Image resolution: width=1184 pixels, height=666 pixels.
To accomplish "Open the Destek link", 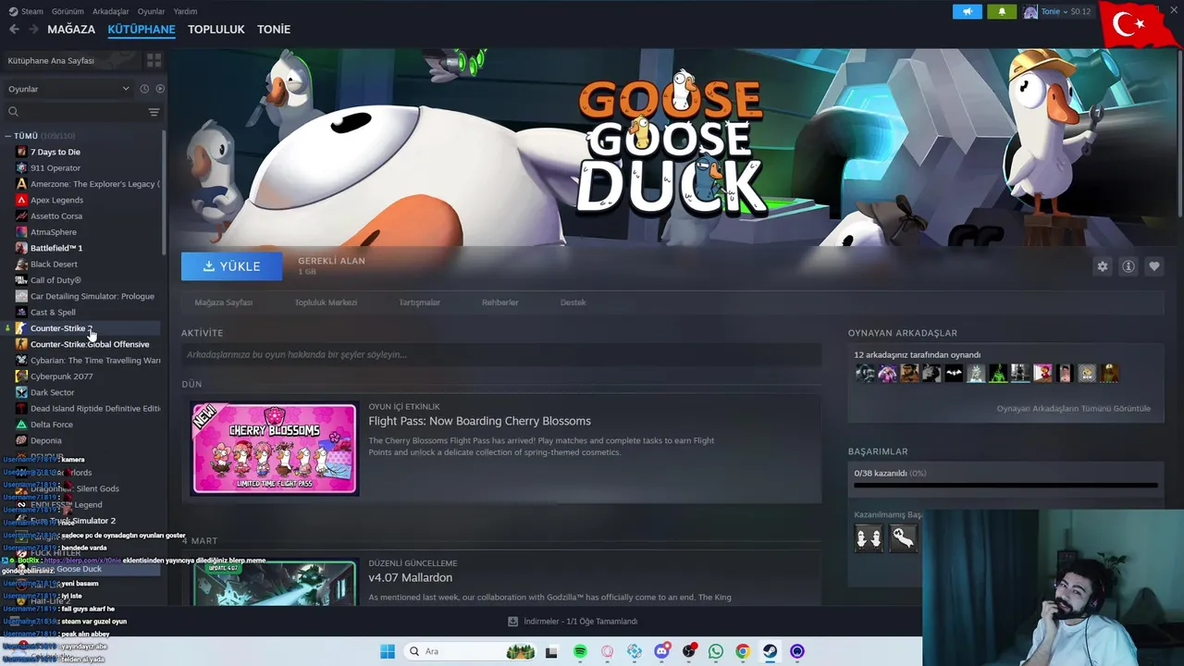I will 573,302.
